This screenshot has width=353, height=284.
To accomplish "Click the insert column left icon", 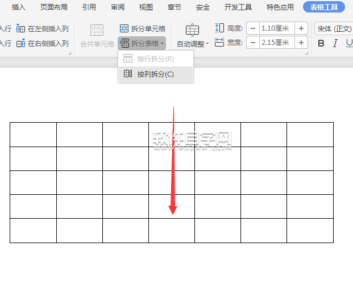I will (x=20, y=28).
